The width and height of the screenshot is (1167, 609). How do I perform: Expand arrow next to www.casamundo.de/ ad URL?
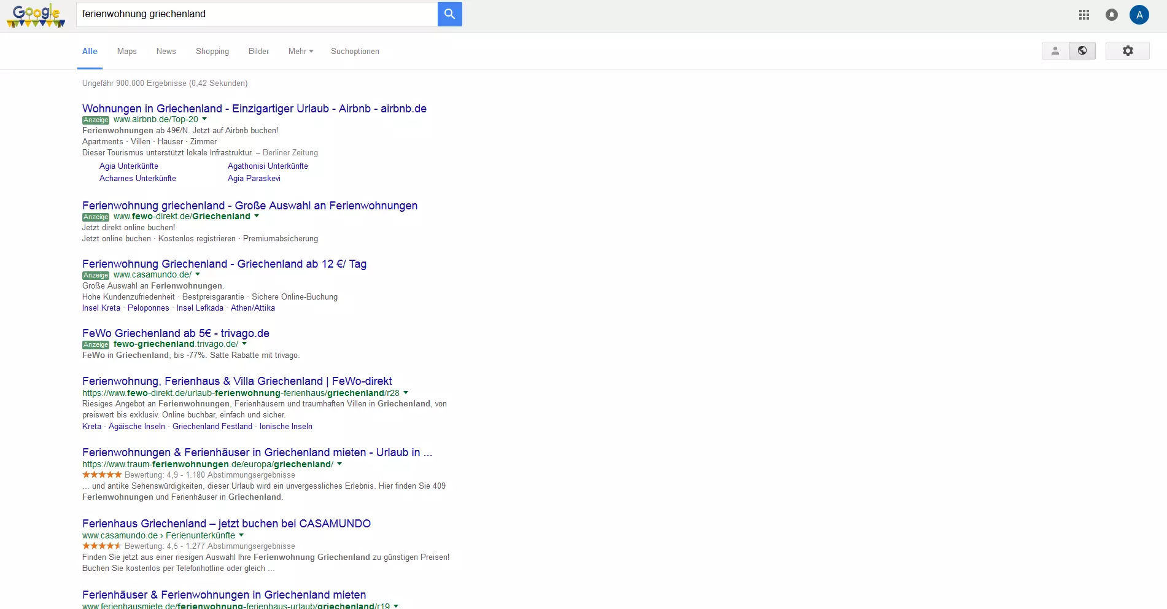(198, 274)
